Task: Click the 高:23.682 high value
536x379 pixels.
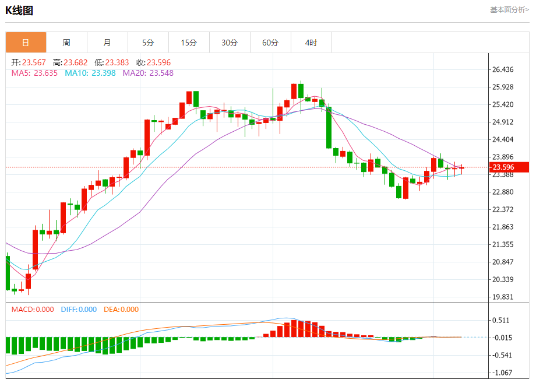Action: pyautogui.click(x=70, y=62)
